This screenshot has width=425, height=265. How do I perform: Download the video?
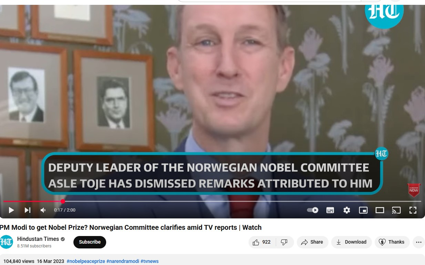(352, 242)
